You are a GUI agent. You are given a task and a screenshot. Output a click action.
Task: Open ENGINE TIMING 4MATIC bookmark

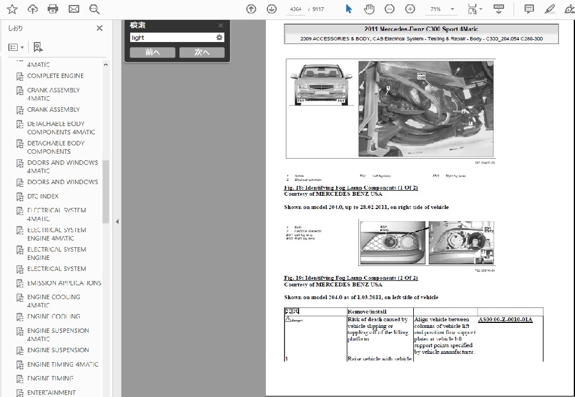coord(63,364)
